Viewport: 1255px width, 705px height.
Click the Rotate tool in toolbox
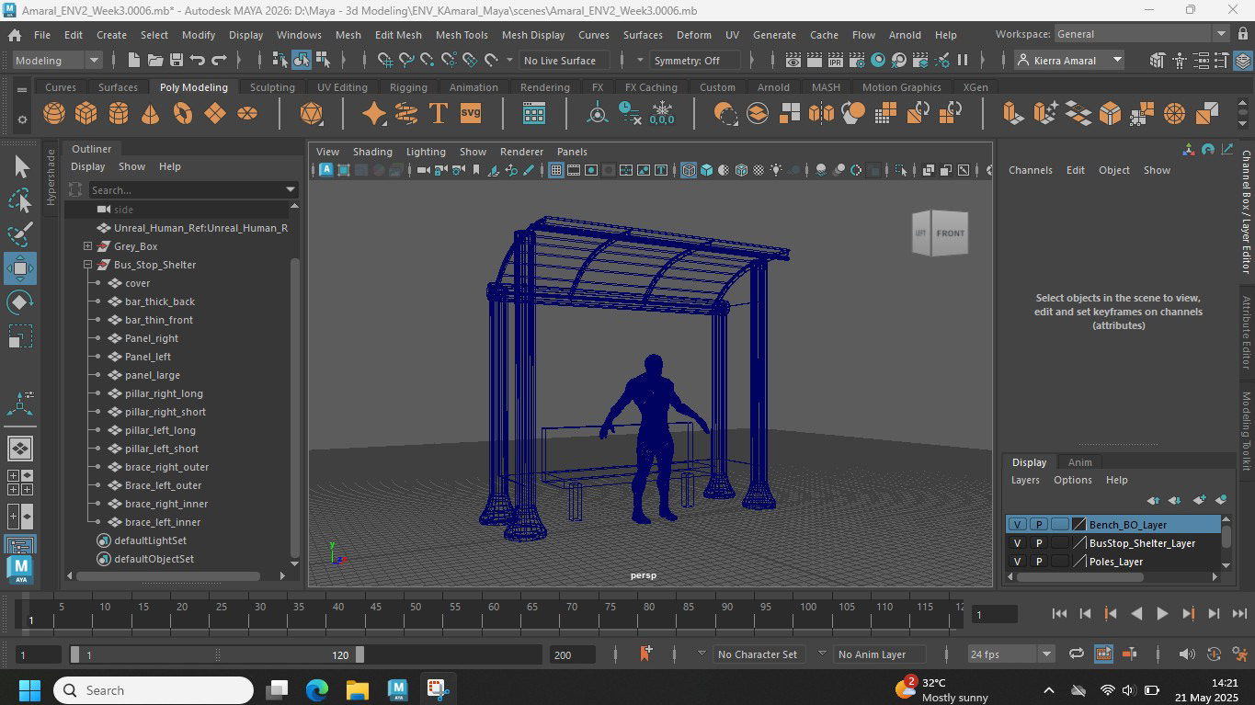pos(20,302)
